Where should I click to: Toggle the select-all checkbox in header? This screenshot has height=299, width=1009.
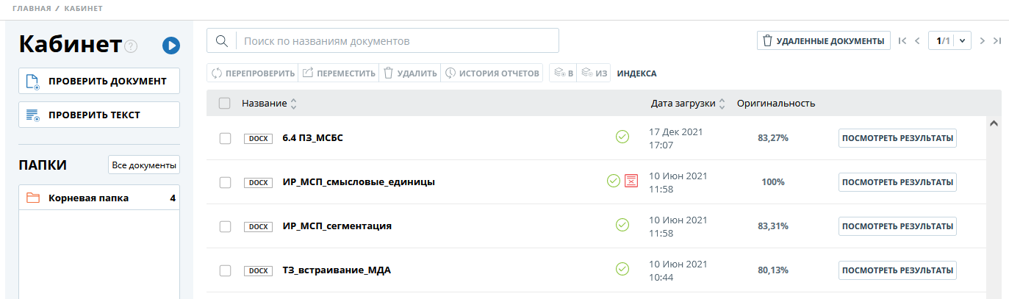pyautogui.click(x=225, y=104)
